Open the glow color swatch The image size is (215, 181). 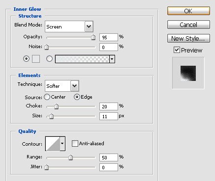[36, 59]
